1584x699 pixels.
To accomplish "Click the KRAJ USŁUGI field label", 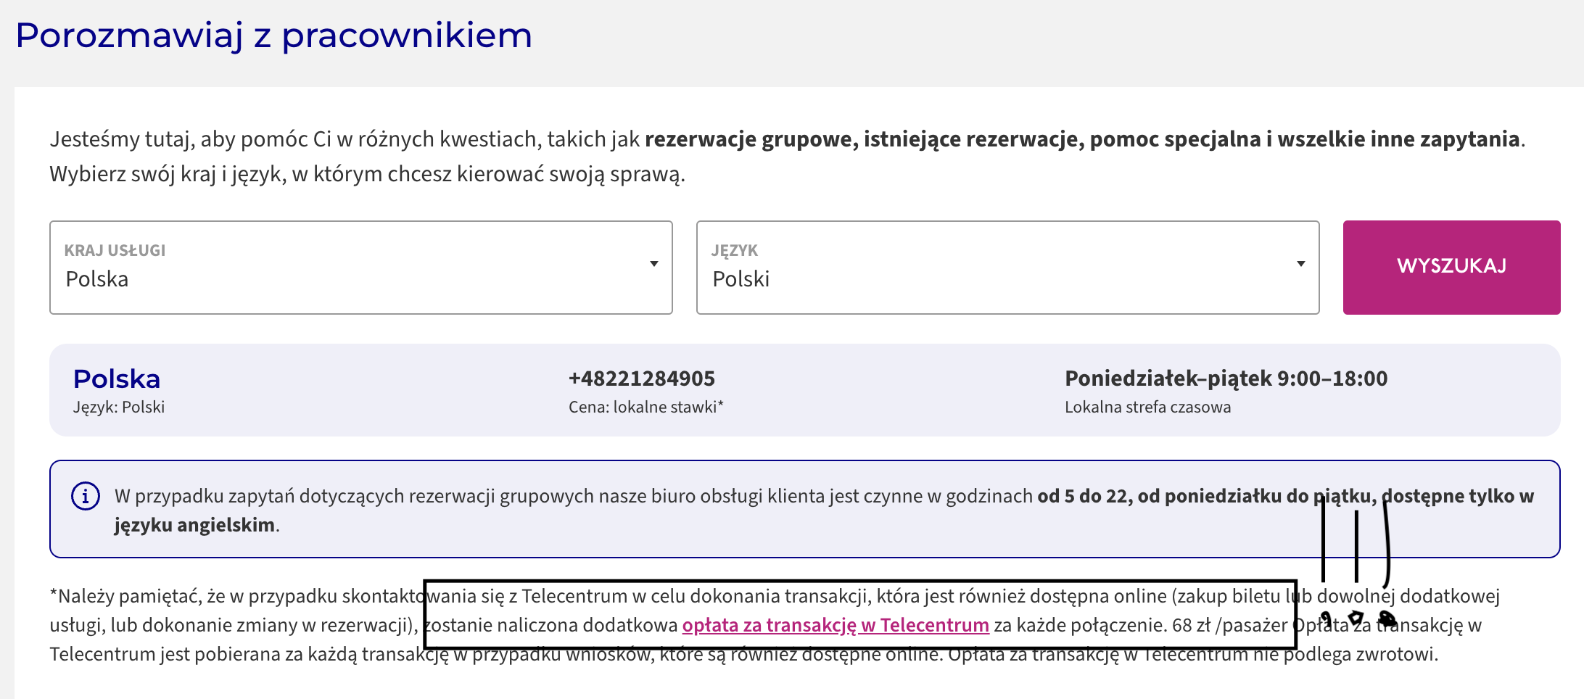I will (x=115, y=250).
